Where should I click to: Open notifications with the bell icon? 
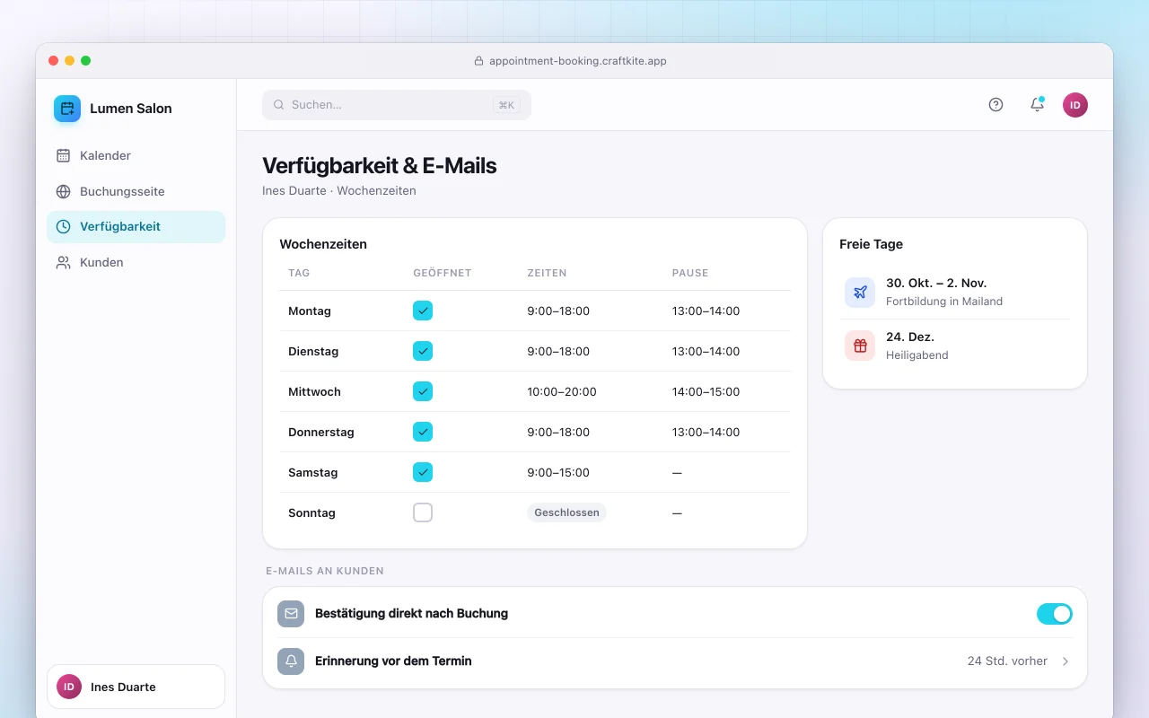click(x=1037, y=105)
